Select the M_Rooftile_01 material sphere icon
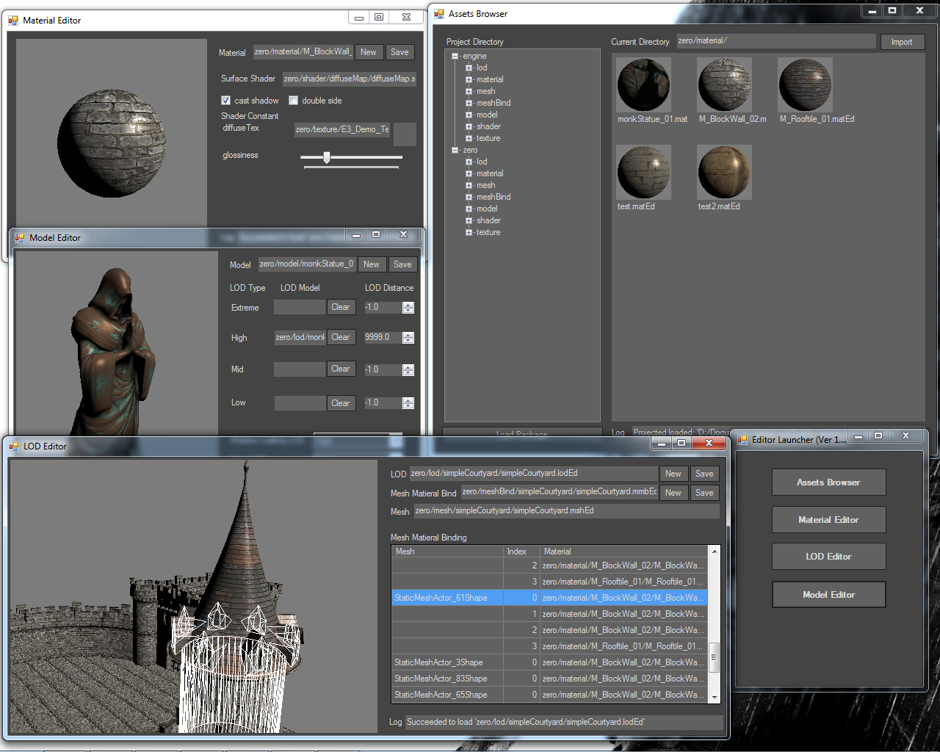The width and height of the screenshot is (940, 752). click(805, 85)
